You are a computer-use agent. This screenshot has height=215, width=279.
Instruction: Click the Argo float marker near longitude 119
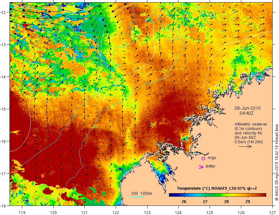click(20, 5)
